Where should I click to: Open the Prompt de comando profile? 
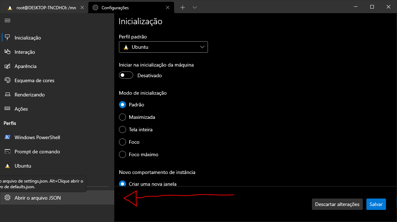[x=57, y=152]
